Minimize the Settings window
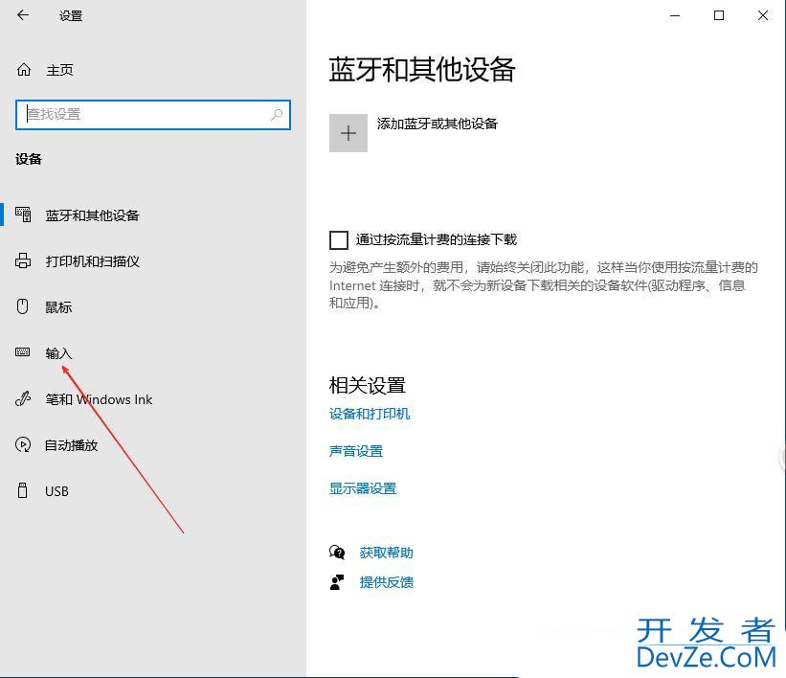 [675, 15]
